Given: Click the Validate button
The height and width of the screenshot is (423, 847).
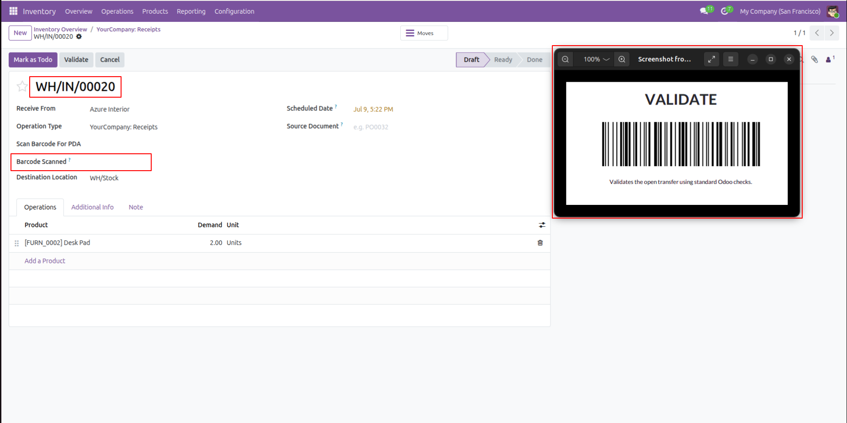Looking at the screenshot, I should coord(76,60).
